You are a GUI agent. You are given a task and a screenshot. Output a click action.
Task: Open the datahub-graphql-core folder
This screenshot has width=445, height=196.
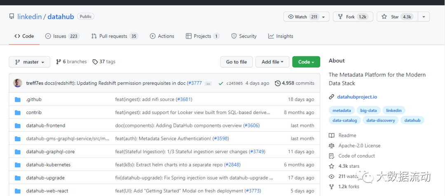click(x=50, y=152)
